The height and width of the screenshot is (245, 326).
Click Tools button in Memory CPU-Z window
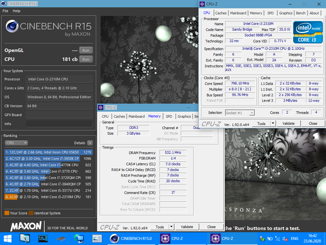tap(160, 227)
